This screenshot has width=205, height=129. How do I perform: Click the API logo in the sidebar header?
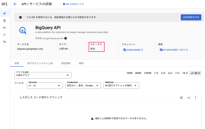4,4
